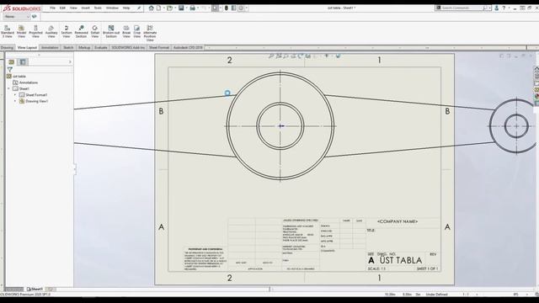Click the Open file icon
Image resolution: width=539 pixels, height=303 pixels.
click(x=169, y=8)
